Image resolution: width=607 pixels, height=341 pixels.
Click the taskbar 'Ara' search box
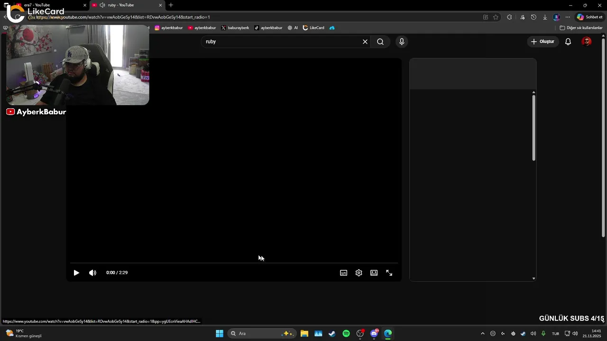click(262, 333)
